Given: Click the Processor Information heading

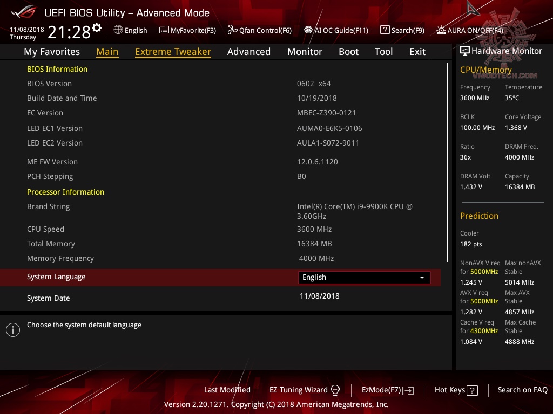Looking at the screenshot, I should pyautogui.click(x=65, y=192).
